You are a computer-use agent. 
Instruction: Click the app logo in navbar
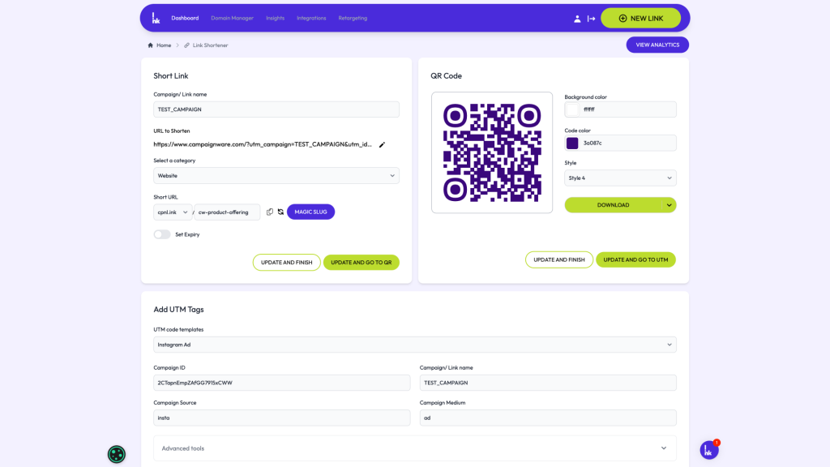156,18
